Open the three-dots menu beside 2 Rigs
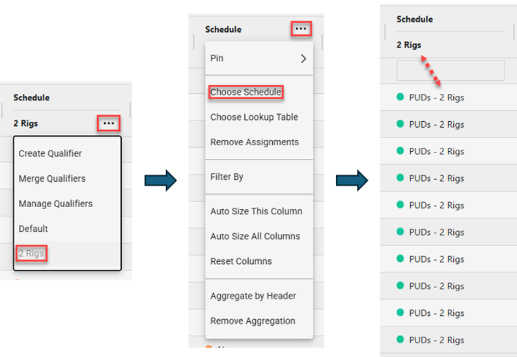The image size is (517, 357). click(109, 122)
